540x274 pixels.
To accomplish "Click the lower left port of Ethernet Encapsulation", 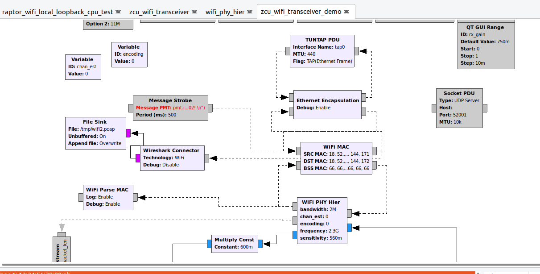I will (291, 112).
